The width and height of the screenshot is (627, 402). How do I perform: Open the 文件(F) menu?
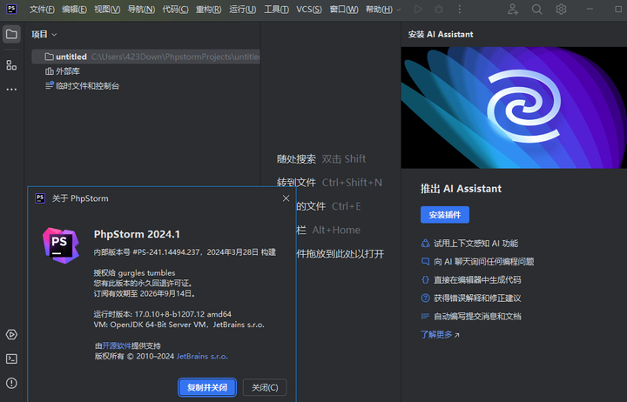point(42,10)
